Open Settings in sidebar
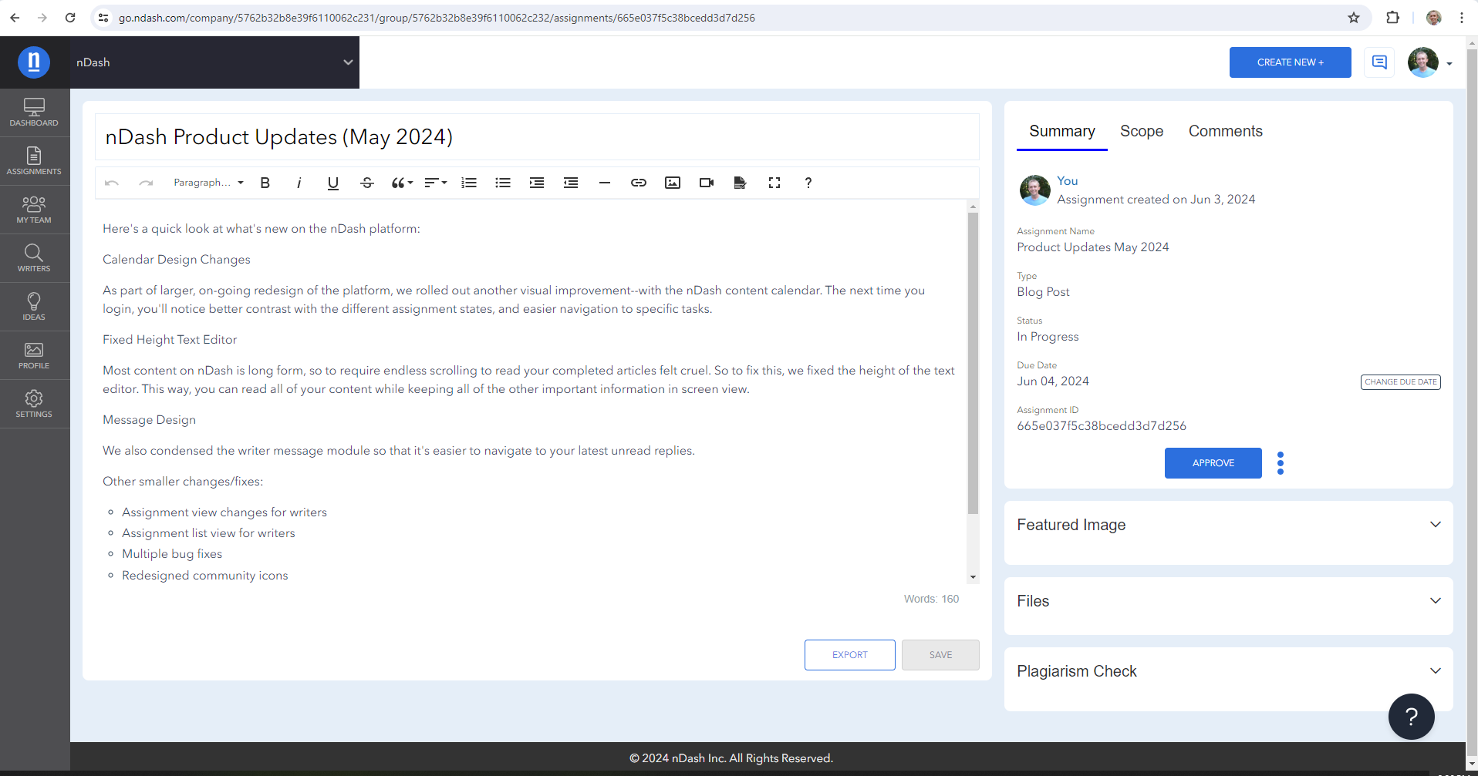 (x=34, y=404)
